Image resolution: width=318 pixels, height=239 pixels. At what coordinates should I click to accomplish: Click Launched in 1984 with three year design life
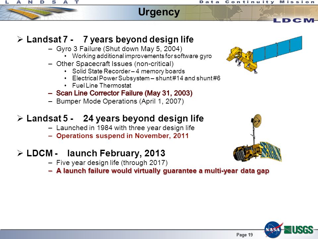[126, 127]
